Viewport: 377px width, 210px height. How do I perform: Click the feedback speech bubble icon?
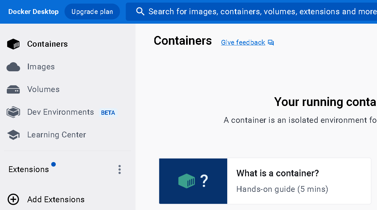[271, 43]
